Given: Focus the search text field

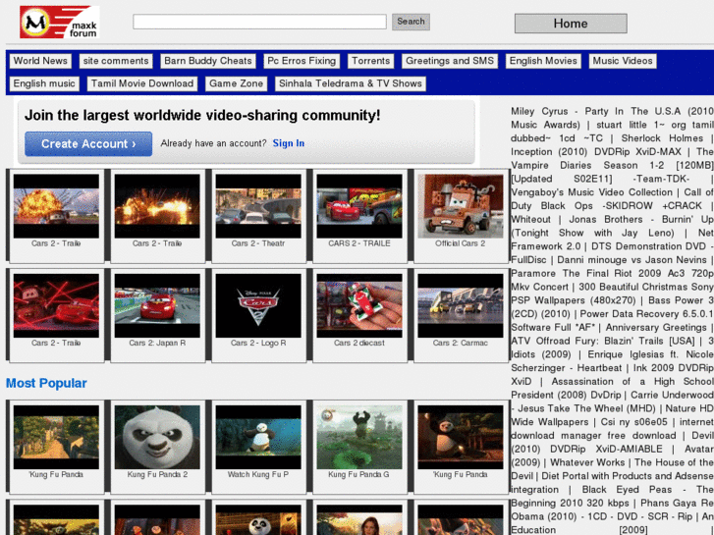Looking at the screenshot, I should (259, 22).
